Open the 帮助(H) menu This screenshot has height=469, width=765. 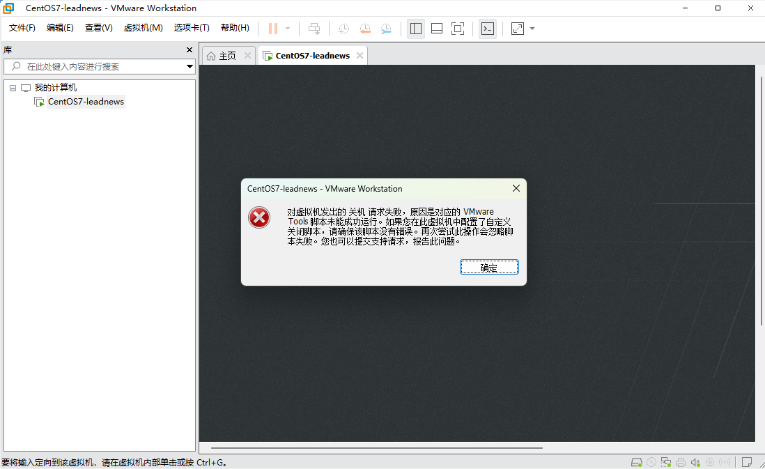click(235, 28)
